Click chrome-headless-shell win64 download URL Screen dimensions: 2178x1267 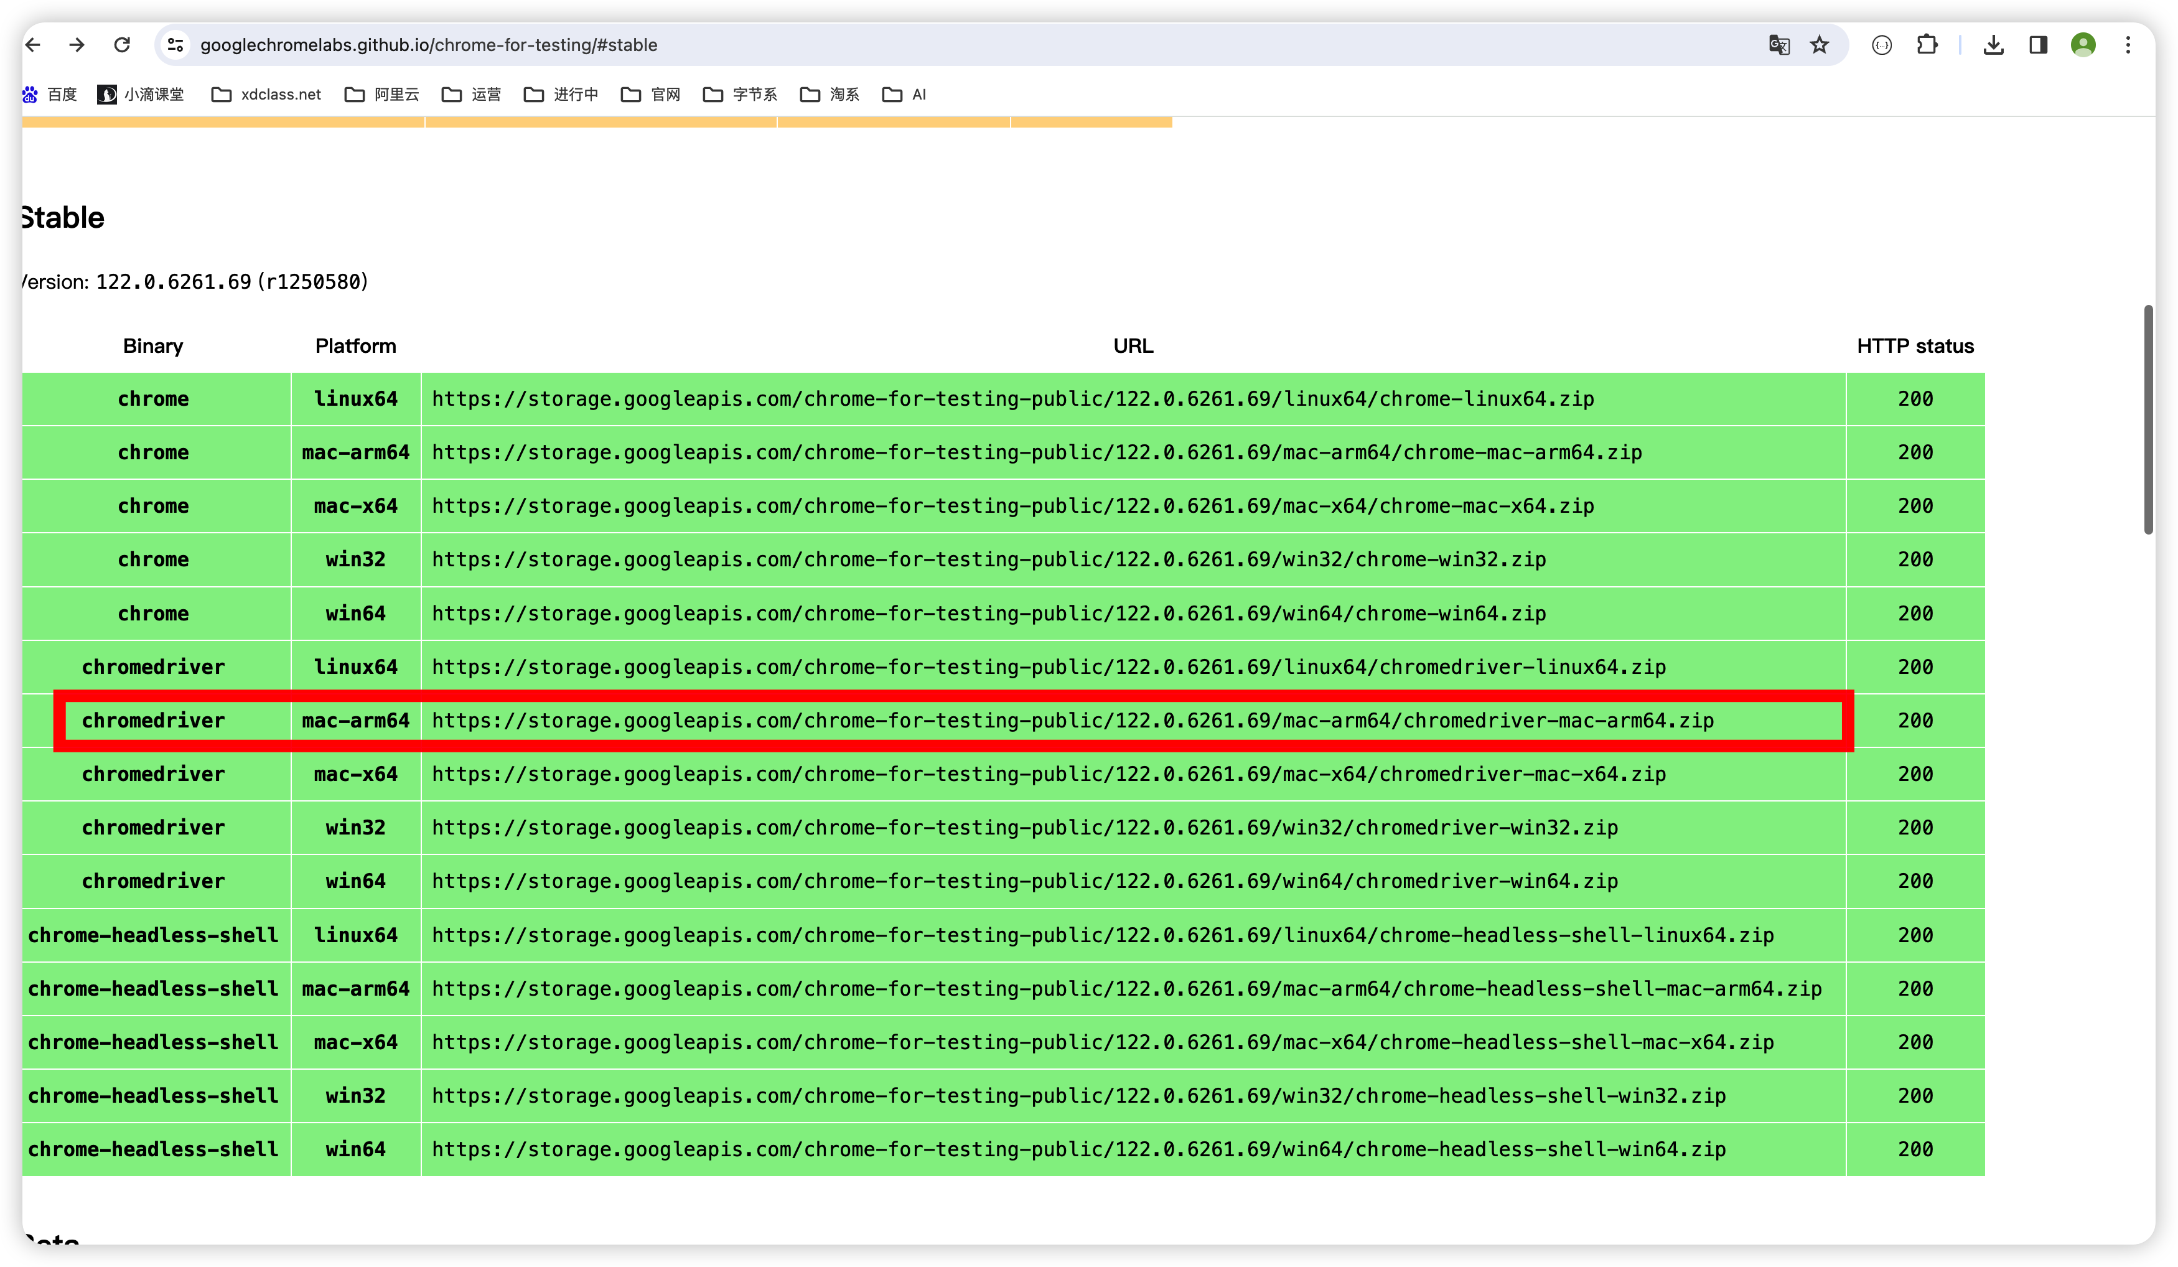coord(1078,1149)
